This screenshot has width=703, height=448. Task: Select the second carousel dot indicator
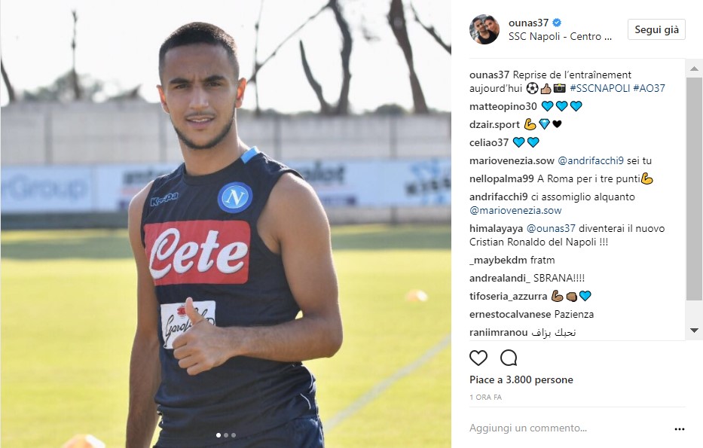pyautogui.click(x=226, y=435)
